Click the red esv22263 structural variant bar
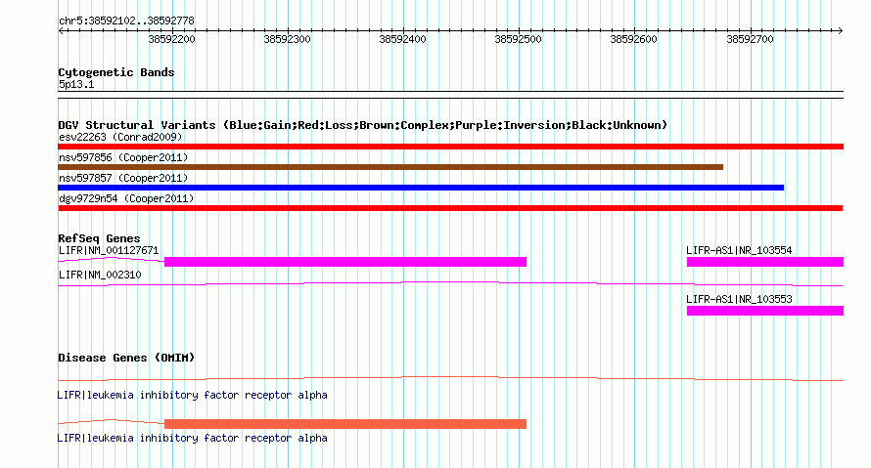This screenshot has height=468, width=871. 450,147
